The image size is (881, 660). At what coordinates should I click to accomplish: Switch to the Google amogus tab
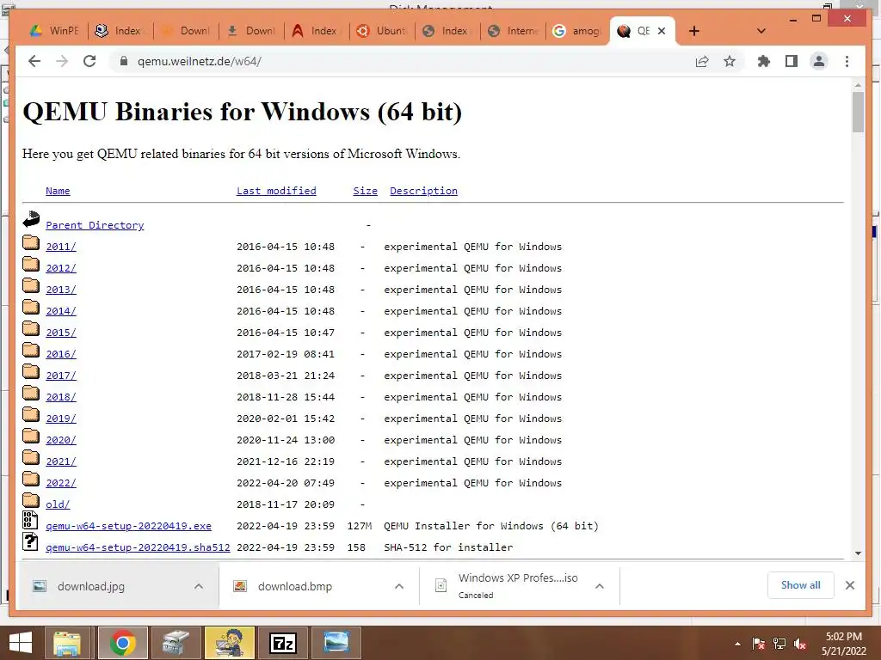(x=577, y=31)
